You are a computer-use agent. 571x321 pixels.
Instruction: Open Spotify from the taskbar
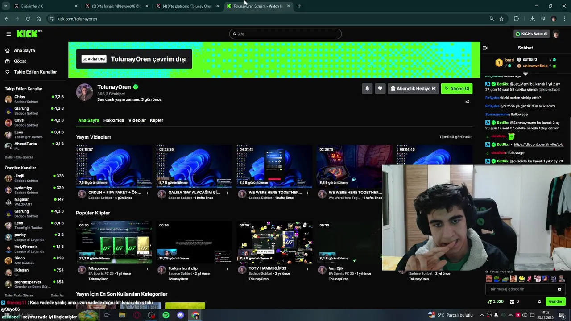click(166, 315)
